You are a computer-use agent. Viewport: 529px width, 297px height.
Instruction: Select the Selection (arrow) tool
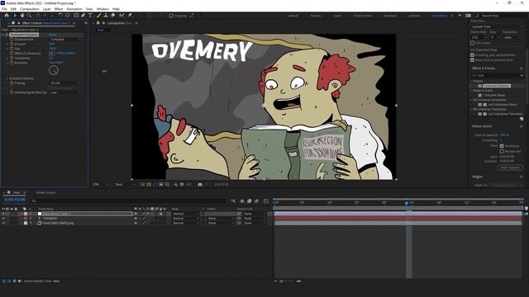coord(15,16)
